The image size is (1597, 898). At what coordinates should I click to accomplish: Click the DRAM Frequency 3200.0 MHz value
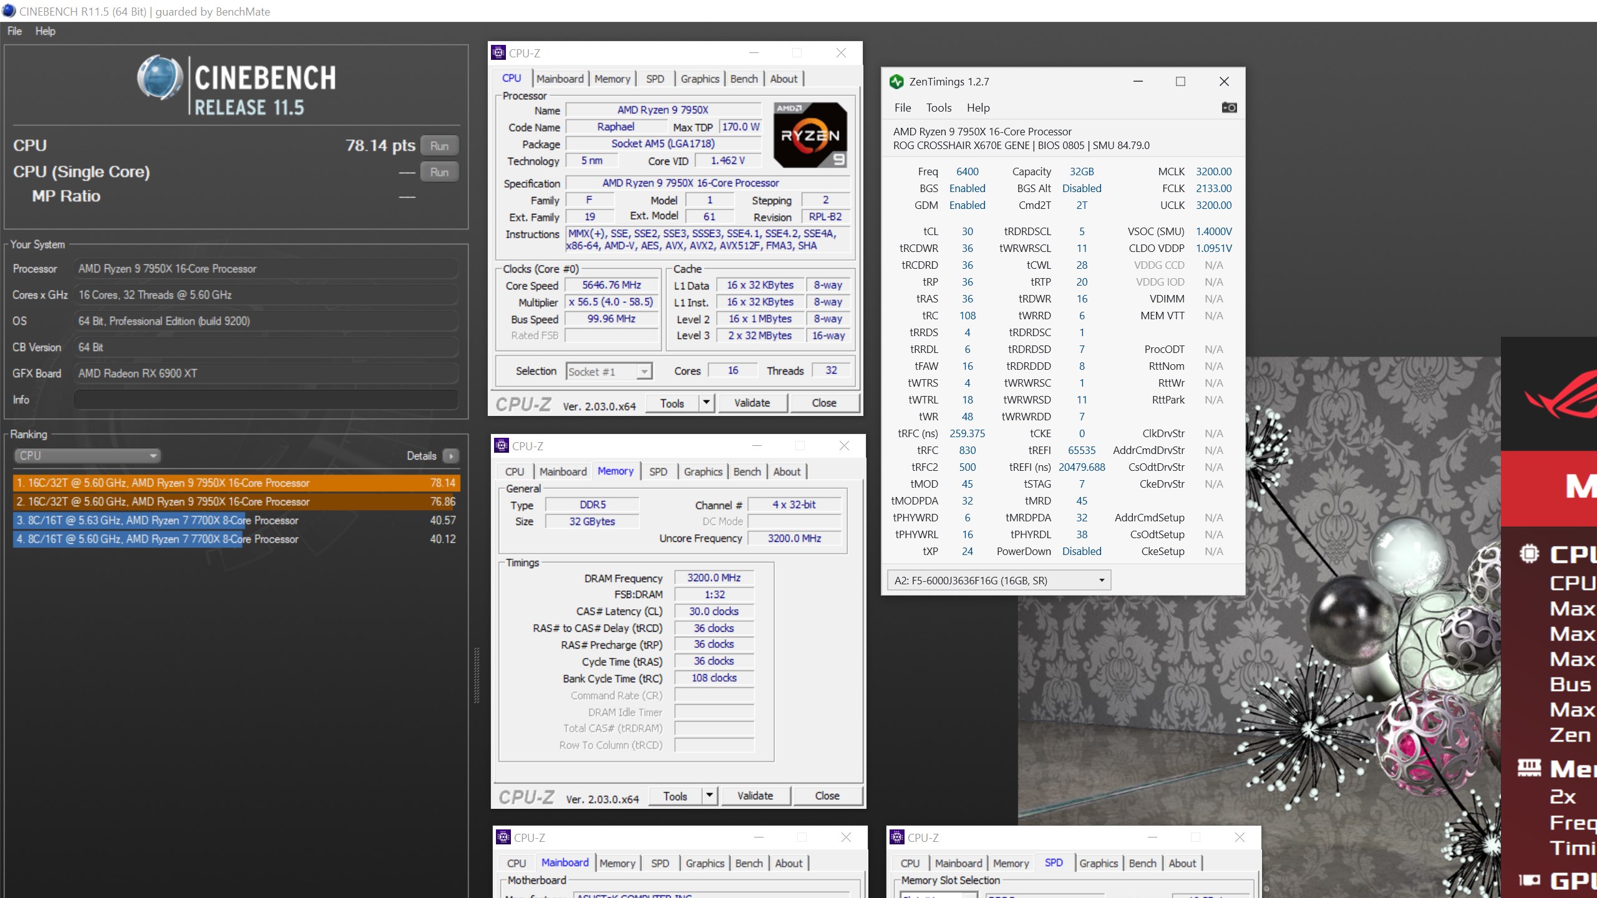tap(714, 578)
